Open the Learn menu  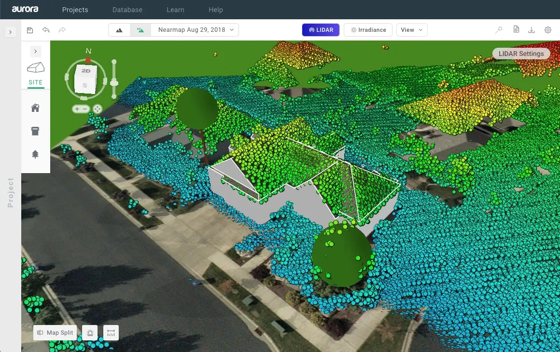point(175,10)
